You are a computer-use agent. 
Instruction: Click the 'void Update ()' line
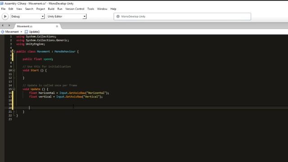(x=36, y=89)
